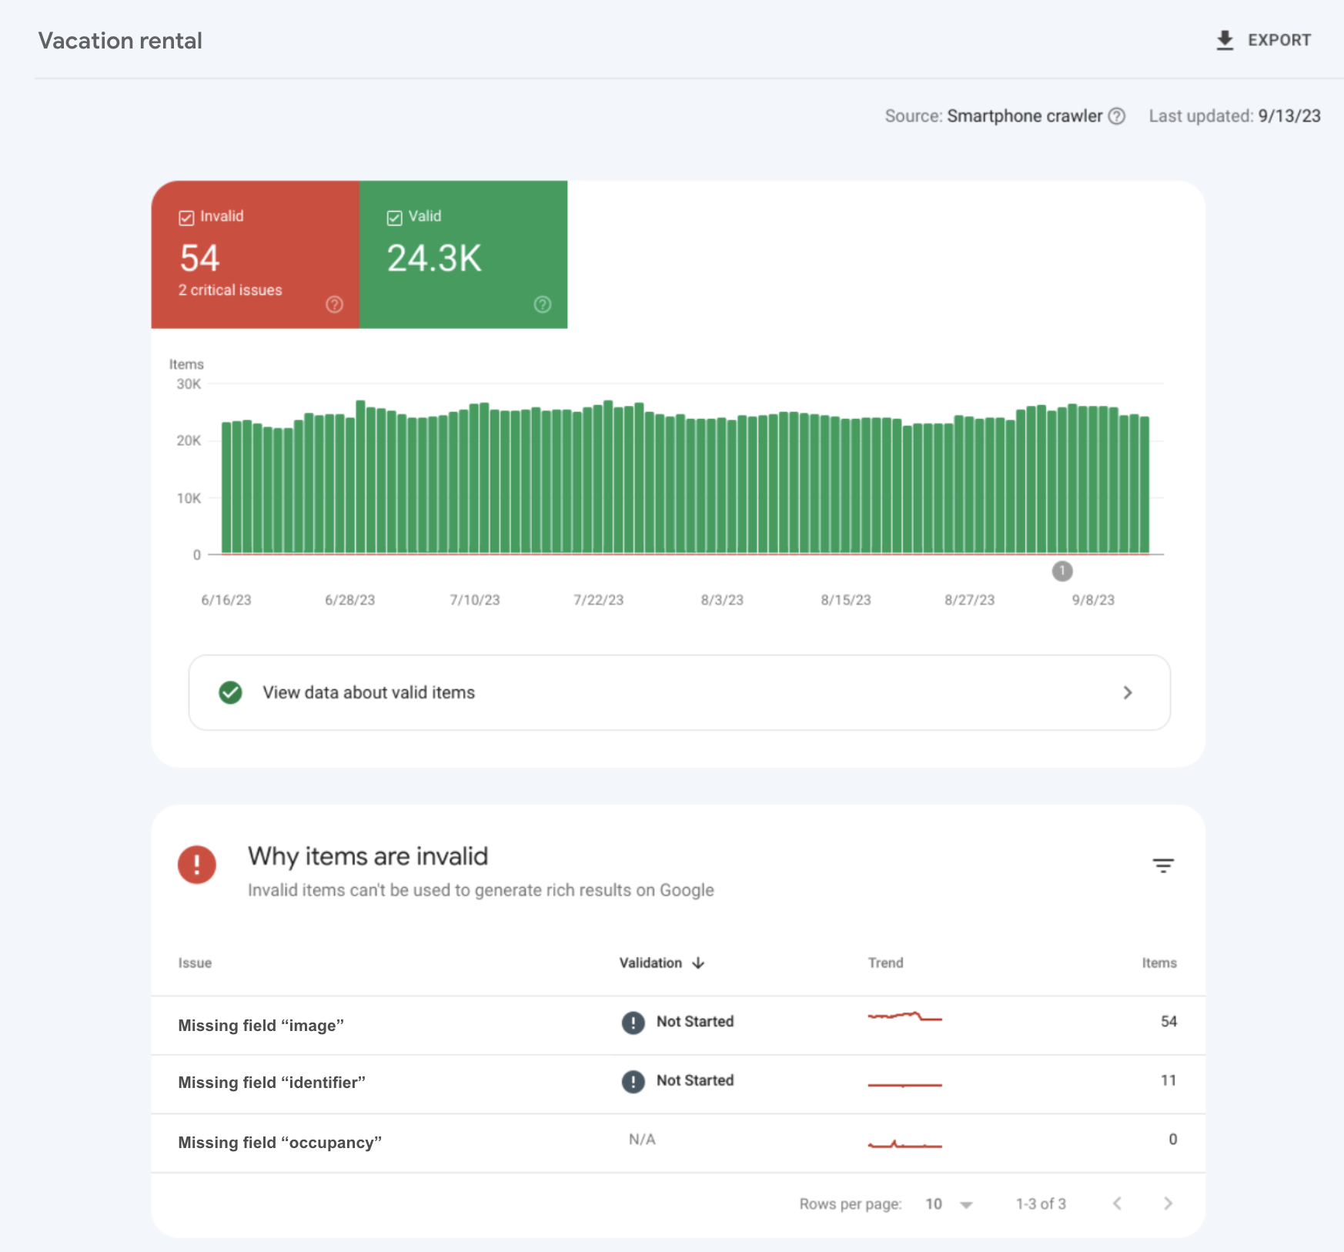Click the numbered marker on the chart
Screen dimensions: 1344x1252
coord(1063,571)
